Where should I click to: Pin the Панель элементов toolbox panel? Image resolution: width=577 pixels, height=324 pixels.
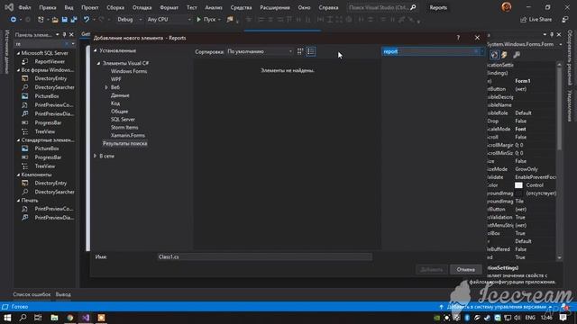(x=64, y=34)
